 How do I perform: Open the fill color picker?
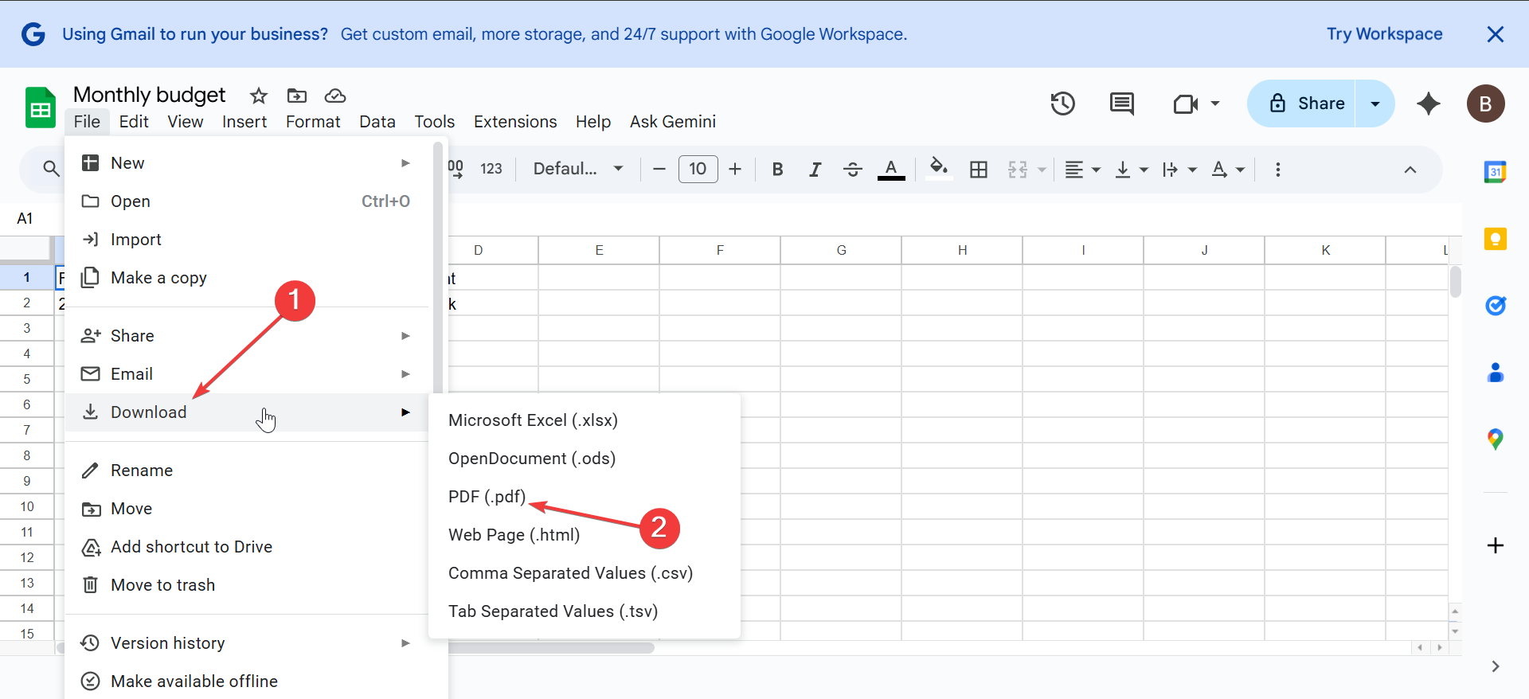point(939,169)
